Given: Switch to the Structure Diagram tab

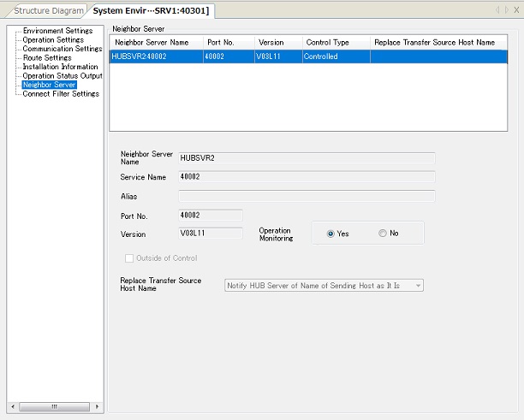Looking at the screenshot, I should (x=49, y=10).
